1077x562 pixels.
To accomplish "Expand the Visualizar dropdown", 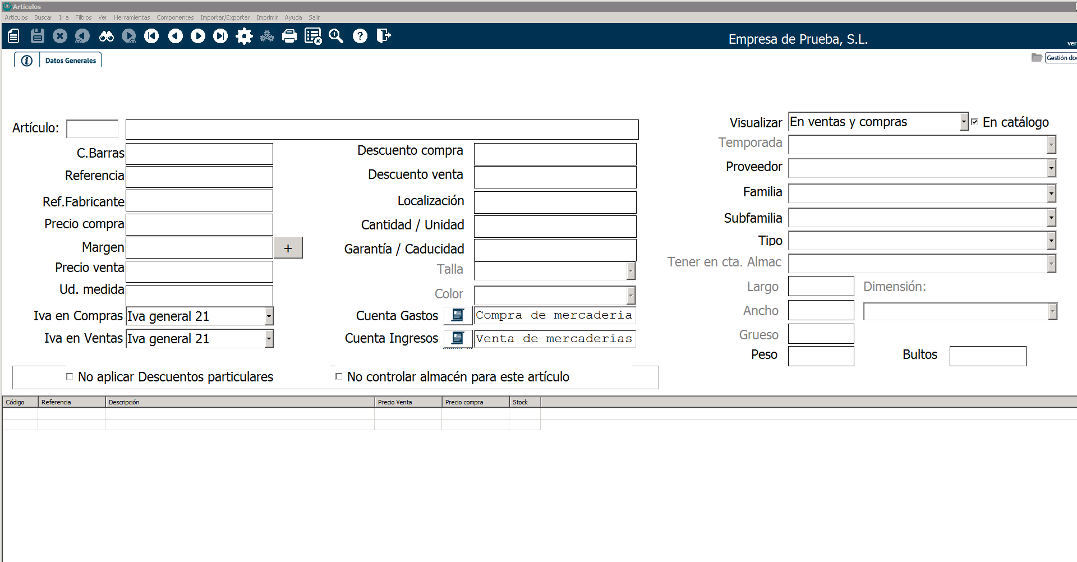I will click(x=964, y=122).
